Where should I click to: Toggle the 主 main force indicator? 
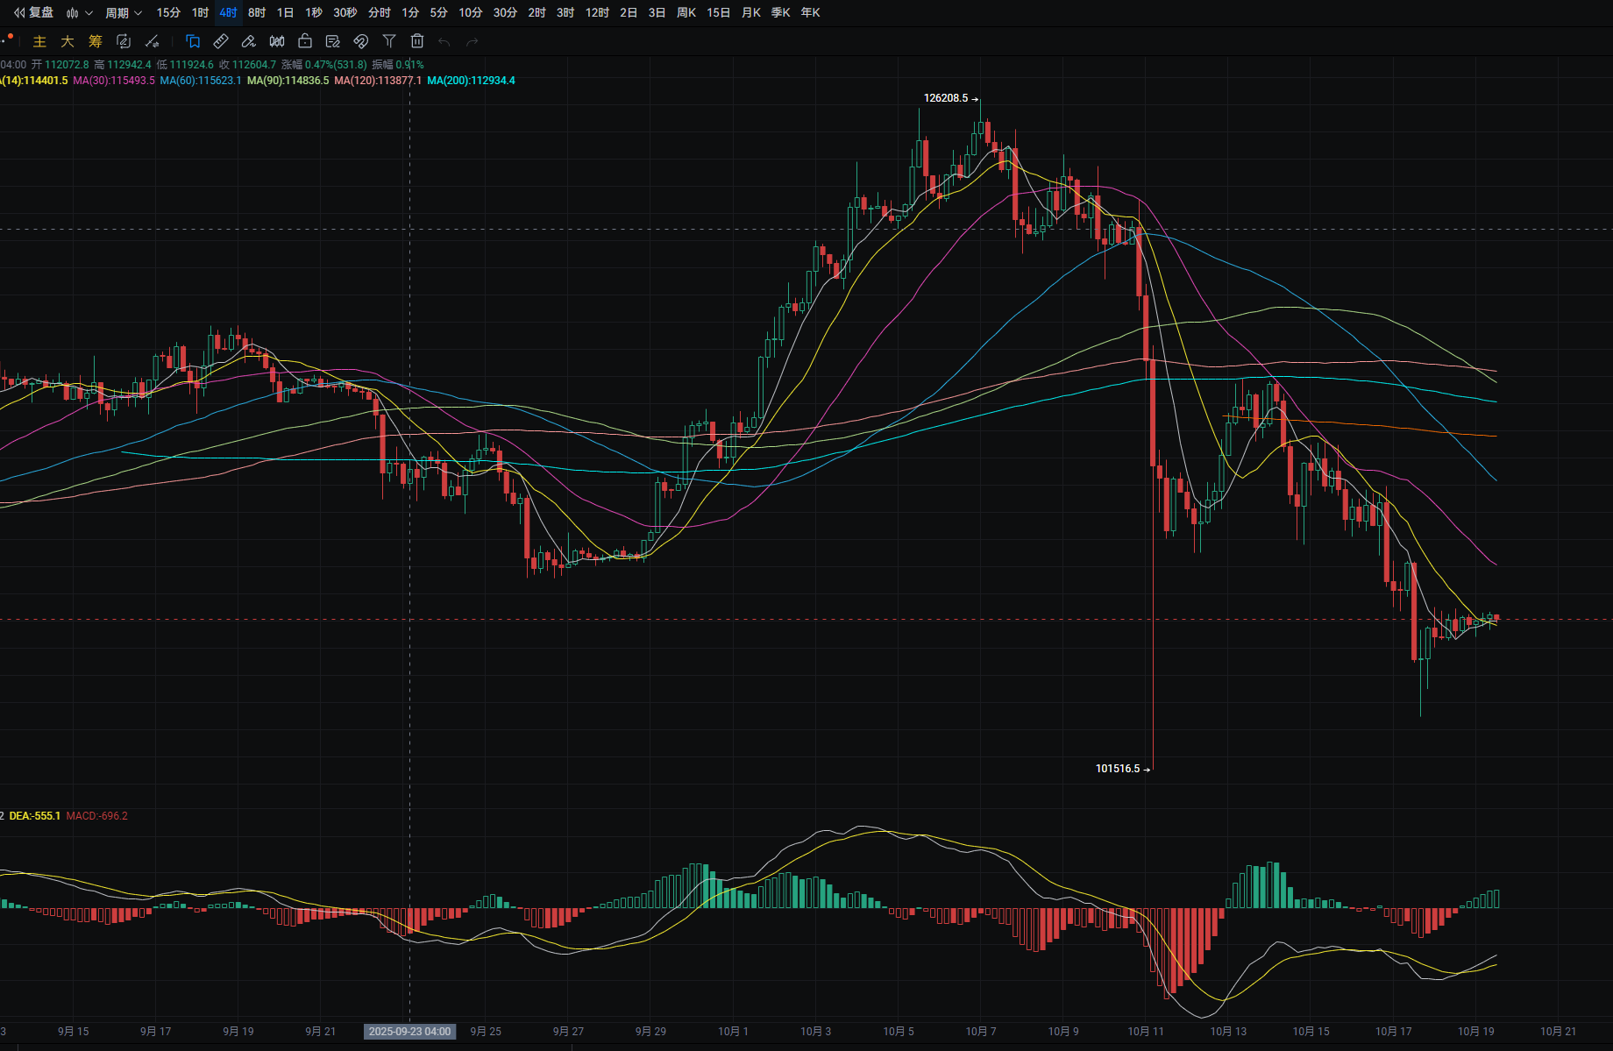pyautogui.click(x=39, y=41)
